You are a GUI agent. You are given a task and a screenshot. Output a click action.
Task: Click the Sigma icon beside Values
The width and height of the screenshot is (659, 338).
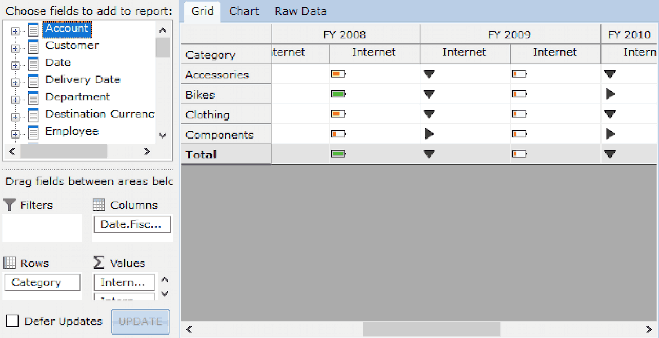99,263
